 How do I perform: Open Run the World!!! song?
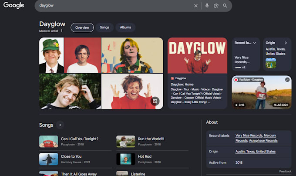pyautogui.click(x=151, y=139)
